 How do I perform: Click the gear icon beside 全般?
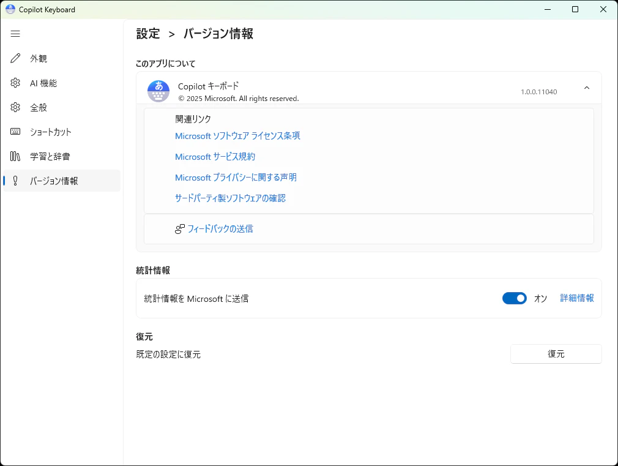[x=15, y=107]
